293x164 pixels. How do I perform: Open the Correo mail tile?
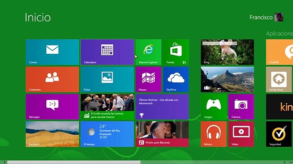52,52
